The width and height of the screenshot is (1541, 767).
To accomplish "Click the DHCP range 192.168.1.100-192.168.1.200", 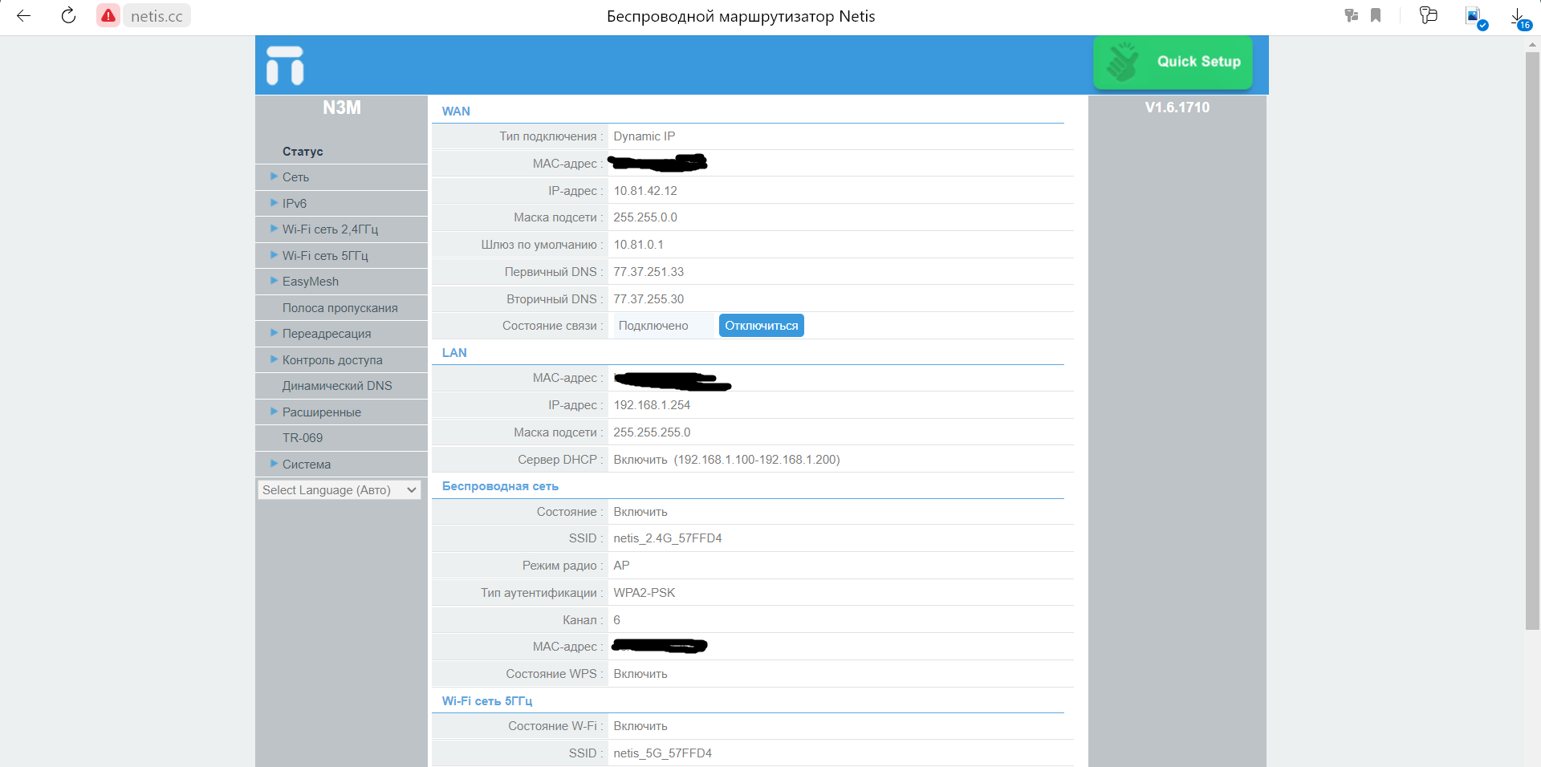I will click(x=757, y=460).
